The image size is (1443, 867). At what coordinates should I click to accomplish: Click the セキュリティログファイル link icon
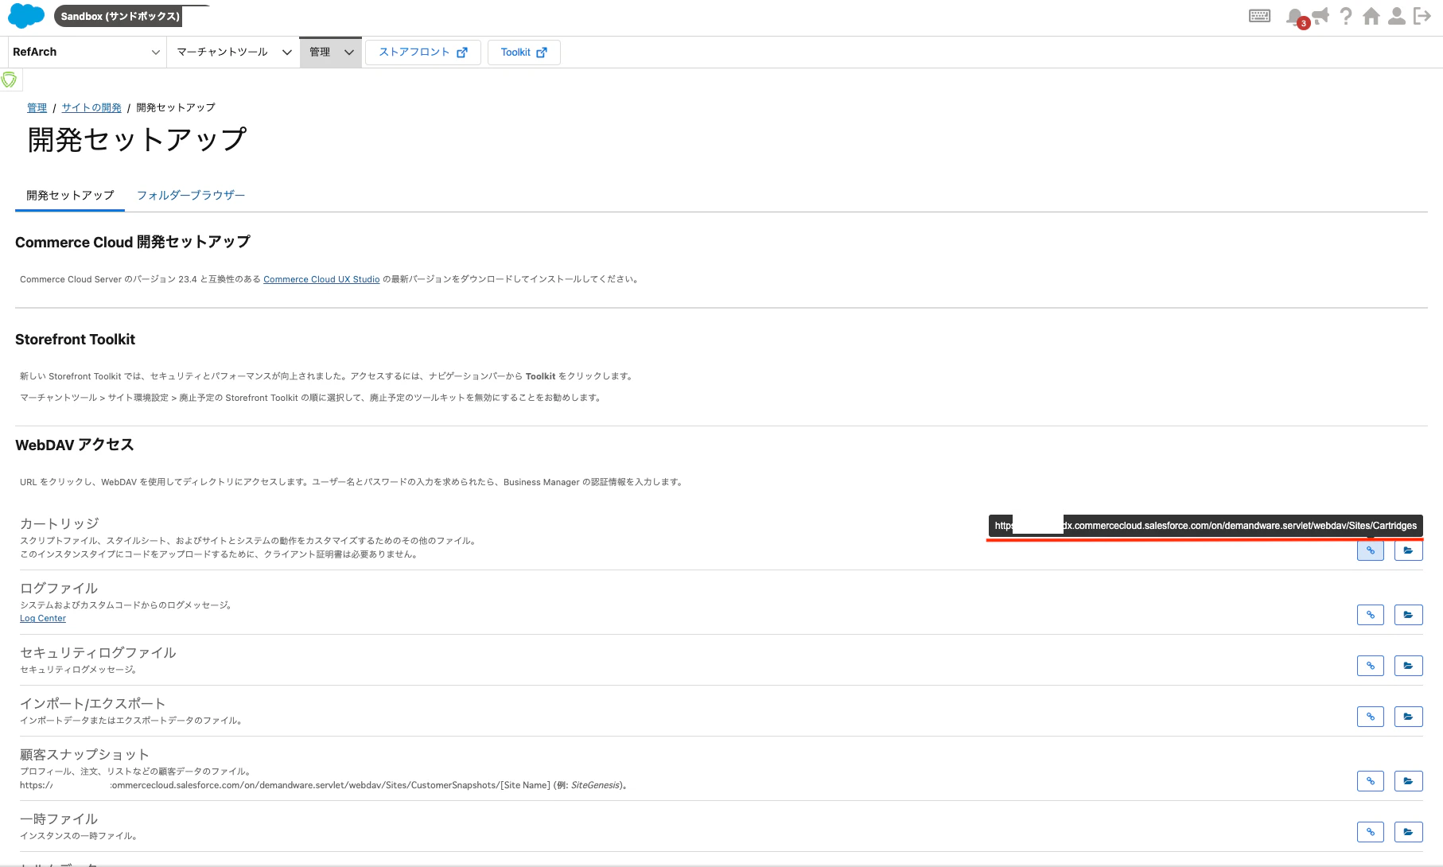1371,666
